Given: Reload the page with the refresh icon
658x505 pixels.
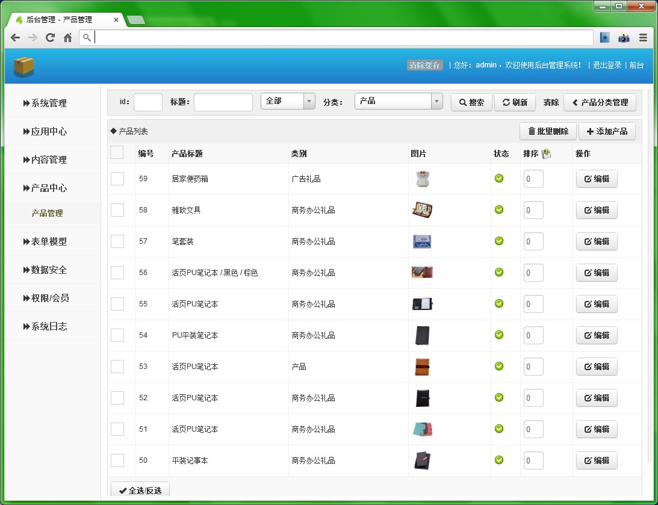Looking at the screenshot, I should point(51,38).
